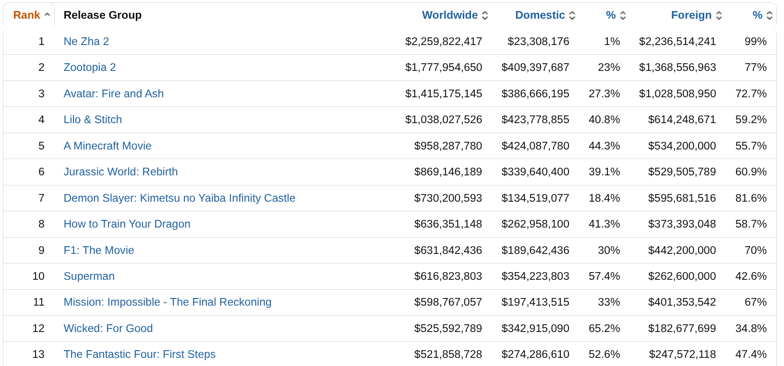Image resolution: width=784 pixels, height=366 pixels.
Task: Open Fantastic Four: First Steps link
Action: (140, 355)
